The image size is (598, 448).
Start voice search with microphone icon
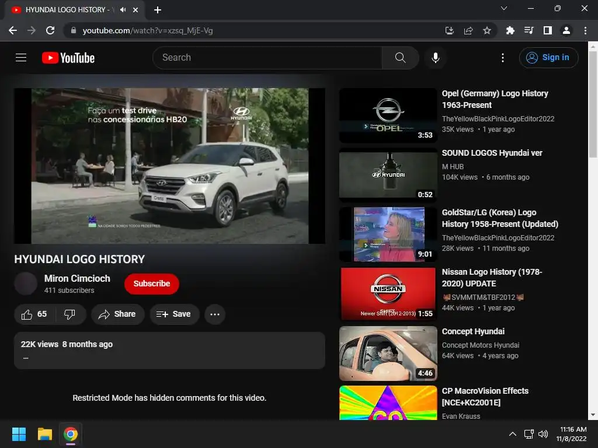pyautogui.click(x=435, y=58)
